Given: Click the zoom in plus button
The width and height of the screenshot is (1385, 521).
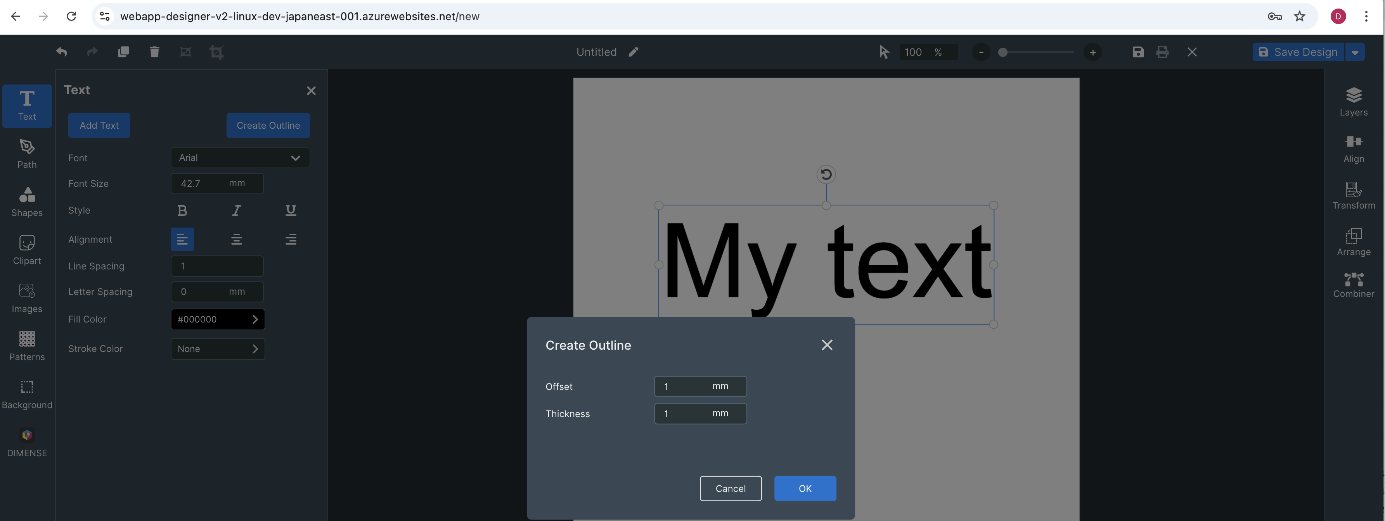Looking at the screenshot, I should (x=1092, y=52).
